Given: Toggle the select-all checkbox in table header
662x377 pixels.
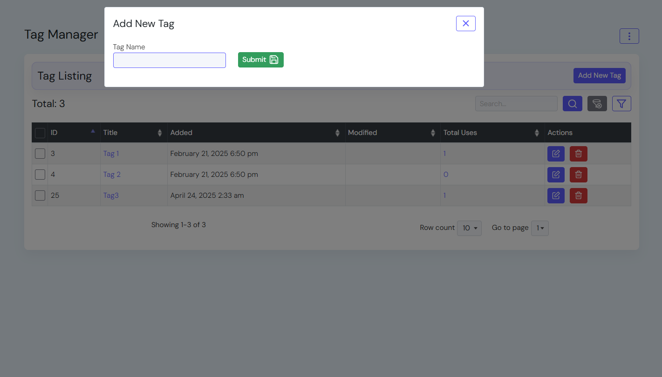Looking at the screenshot, I should pyautogui.click(x=40, y=133).
